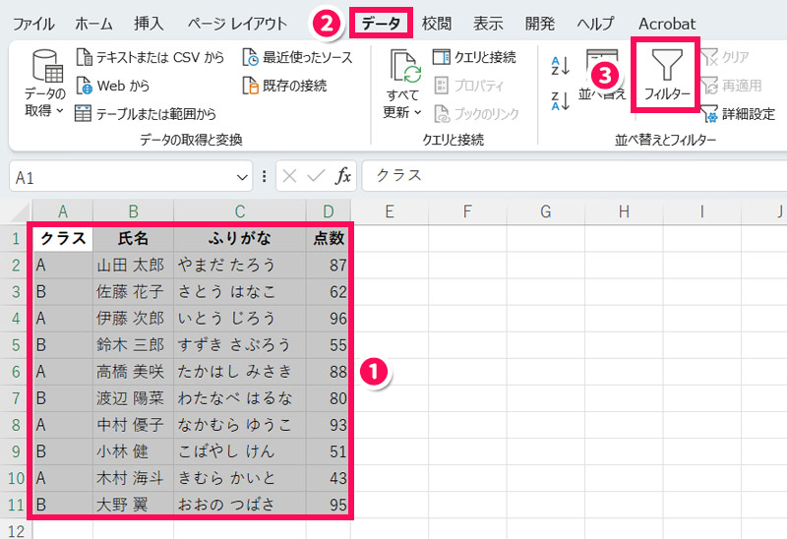This screenshot has height=539, width=787.
Task: Click score cell 93
Action: 329,425
